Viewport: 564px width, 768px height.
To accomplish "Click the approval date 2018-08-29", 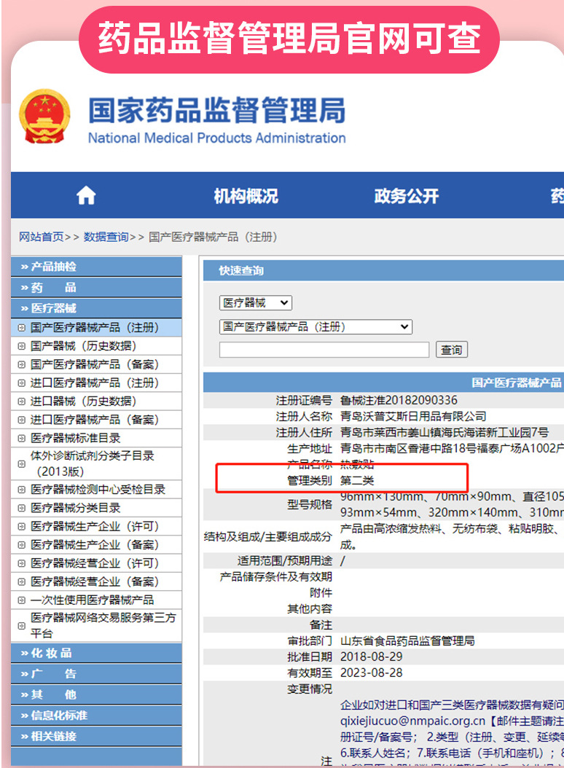I will pos(372,657).
